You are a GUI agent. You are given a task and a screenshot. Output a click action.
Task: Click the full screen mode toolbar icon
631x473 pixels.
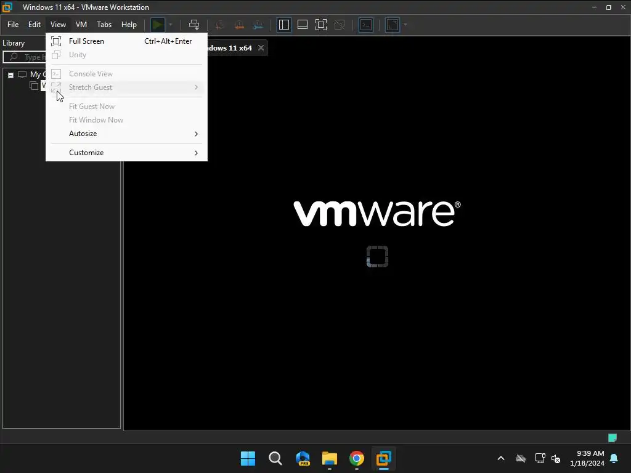[x=320, y=25]
